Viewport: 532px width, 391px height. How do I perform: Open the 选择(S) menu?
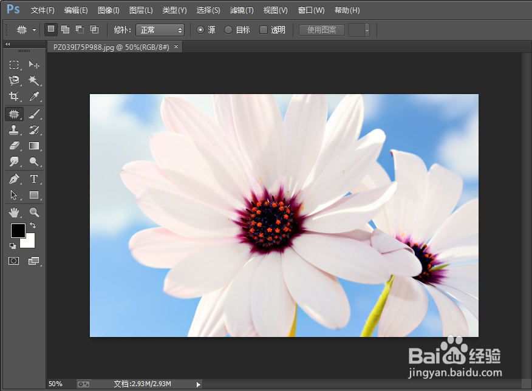click(208, 10)
